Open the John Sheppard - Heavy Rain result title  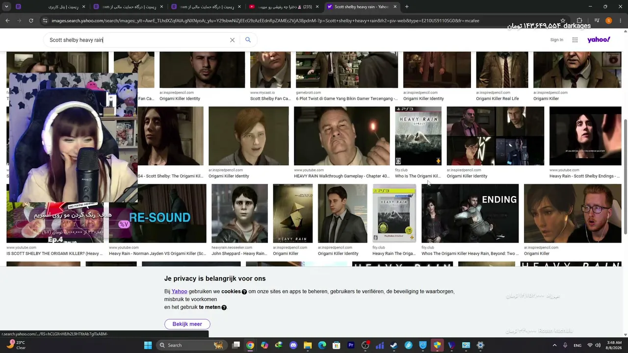[x=239, y=253]
